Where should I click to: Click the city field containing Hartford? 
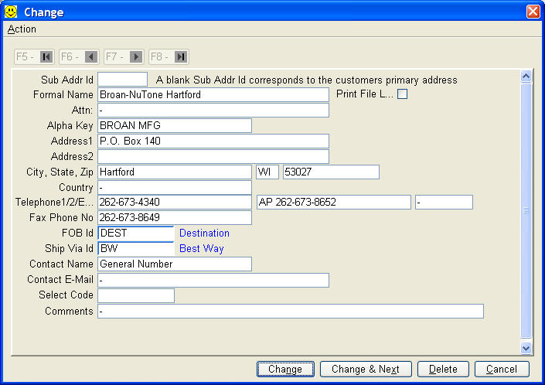(x=175, y=172)
